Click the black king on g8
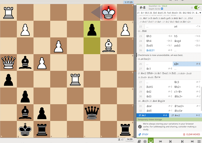This screenshot has width=202, height=143. click(25, 129)
